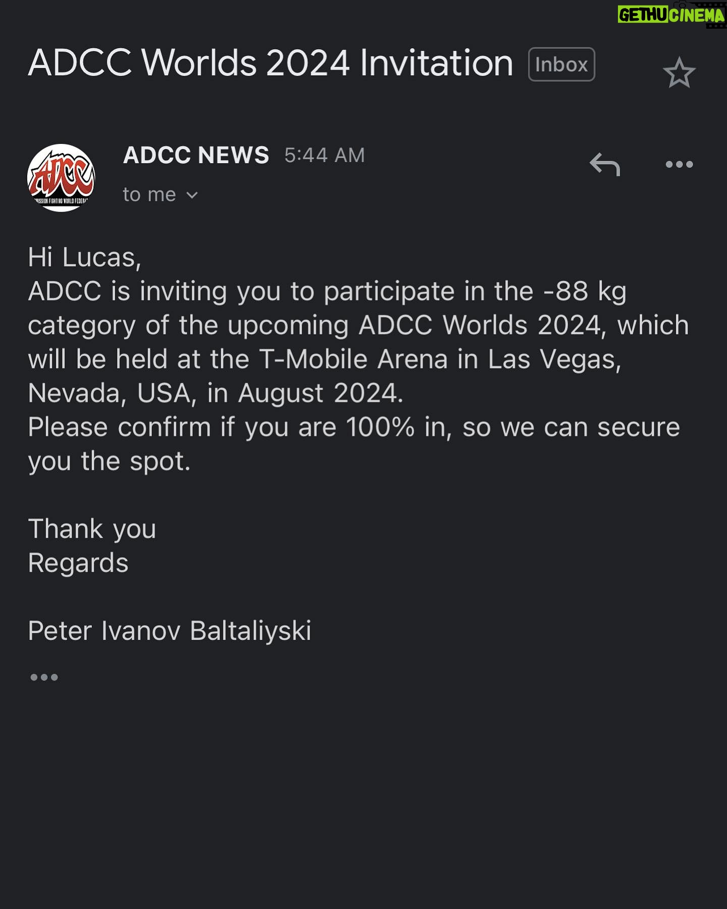Screen dimensions: 727x909
Task: Tap the 'Regards' line in message
Action: coord(78,563)
